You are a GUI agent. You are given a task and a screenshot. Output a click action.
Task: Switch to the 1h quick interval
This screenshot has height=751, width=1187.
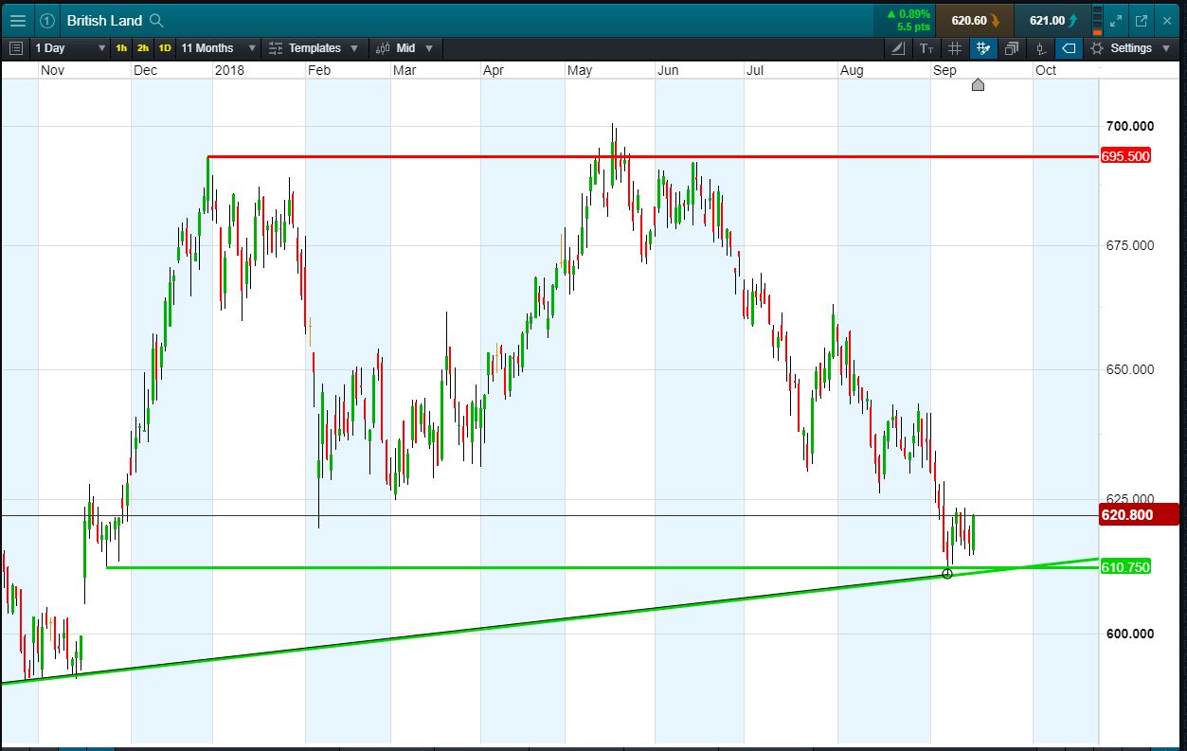(121, 48)
